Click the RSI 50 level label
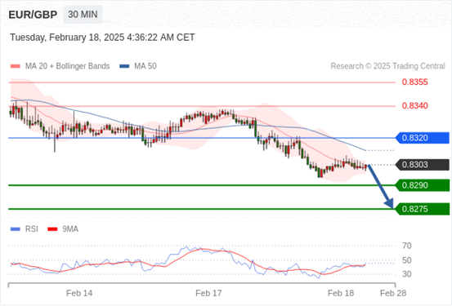This screenshot has width=452, height=306. pos(407,260)
